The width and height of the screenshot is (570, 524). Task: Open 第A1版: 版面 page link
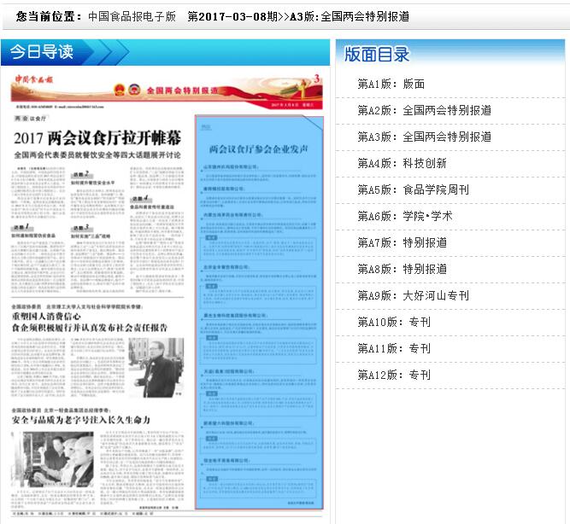391,84
